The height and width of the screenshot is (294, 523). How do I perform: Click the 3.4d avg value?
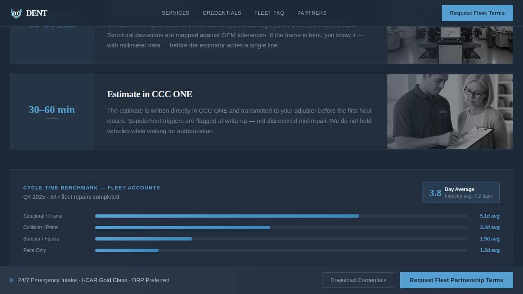(490, 227)
